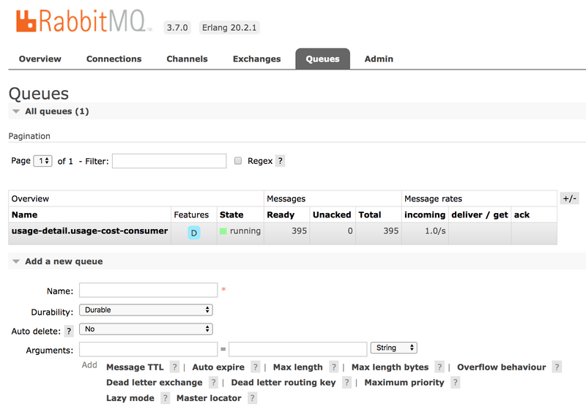
Task: Open the Auto delete dropdown
Action: click(x=146, y=329)
